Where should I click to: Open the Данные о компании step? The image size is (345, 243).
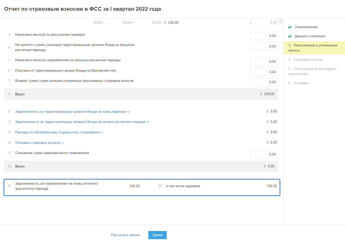(x=310, y=36)
